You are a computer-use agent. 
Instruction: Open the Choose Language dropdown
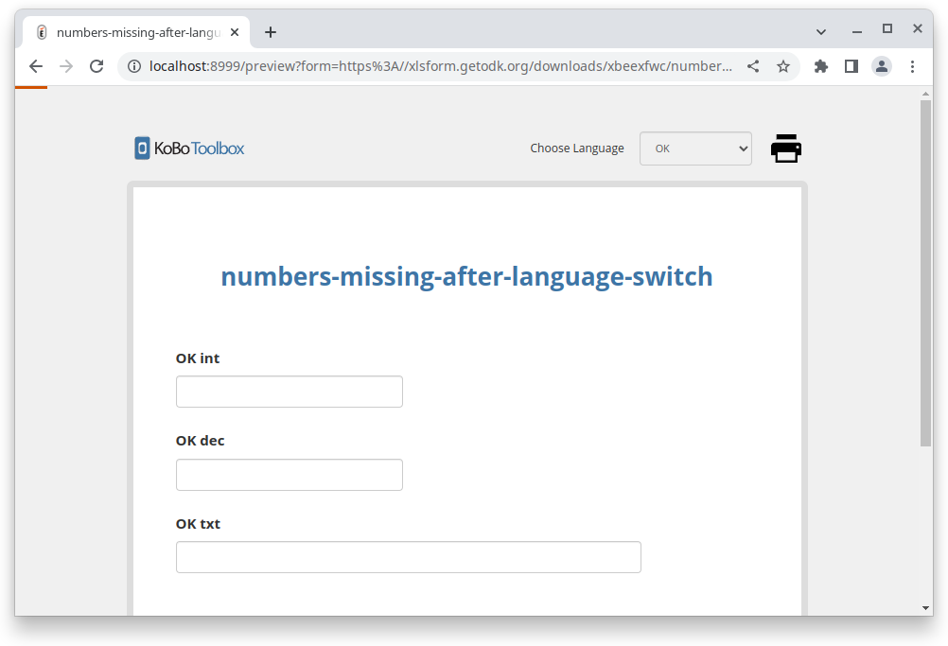click(x=695, y=148)
